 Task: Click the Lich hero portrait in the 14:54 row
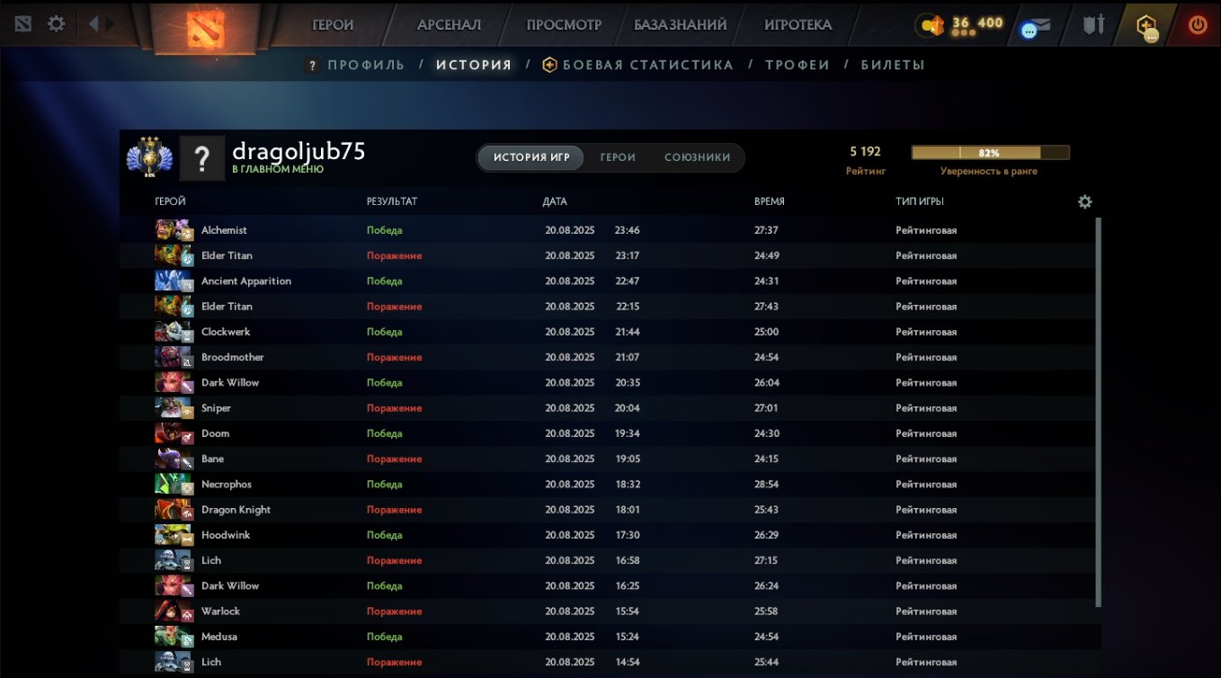pyautogui.click(x=174, y=662)
